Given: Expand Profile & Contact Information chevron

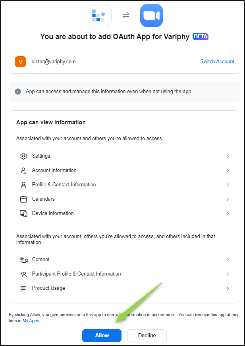Looking at the screenshot, I should (x=228, y=185).
